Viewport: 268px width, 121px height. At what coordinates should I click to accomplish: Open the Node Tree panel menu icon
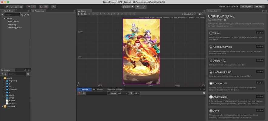point(29,11)
